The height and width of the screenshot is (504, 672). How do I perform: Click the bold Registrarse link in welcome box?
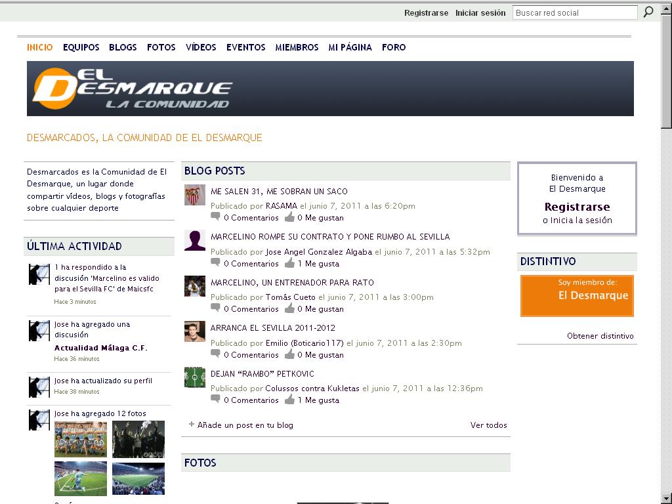pos(577,207)
